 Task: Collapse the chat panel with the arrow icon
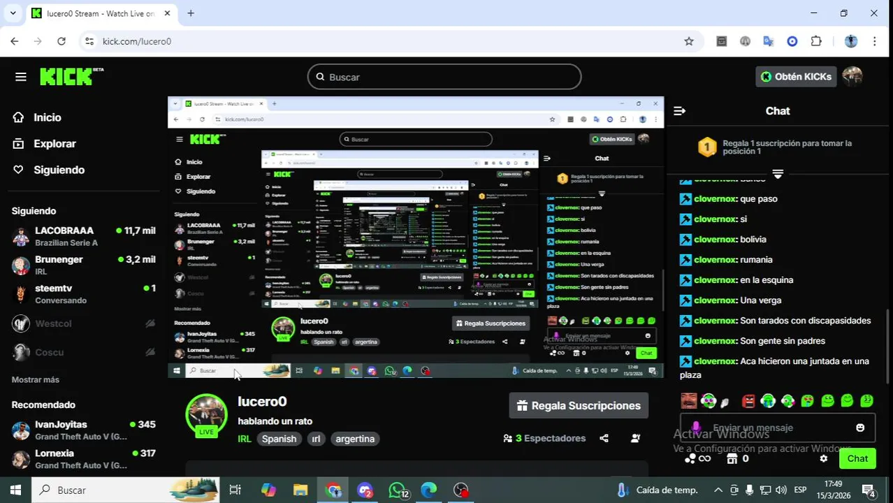pyautogui.click(x=679, y=110)
